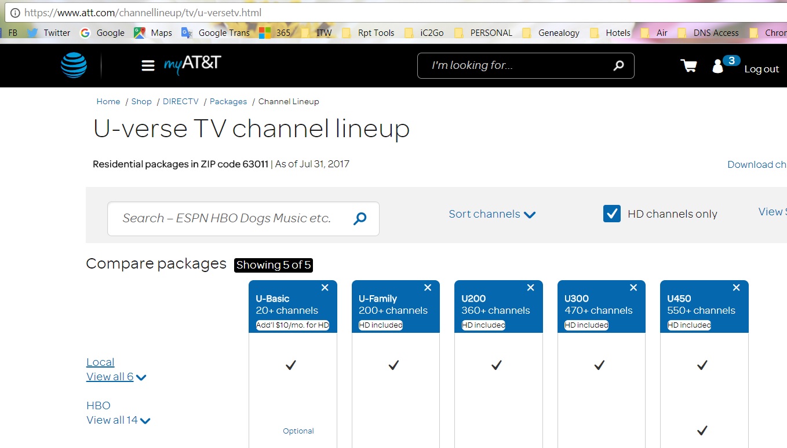The image size is (787, 448).
Task: Open the Sort channels dropdown
Action: [x=491, y=214]
